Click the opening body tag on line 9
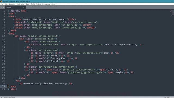Screen dimensions: 174x98 [12, 33]
